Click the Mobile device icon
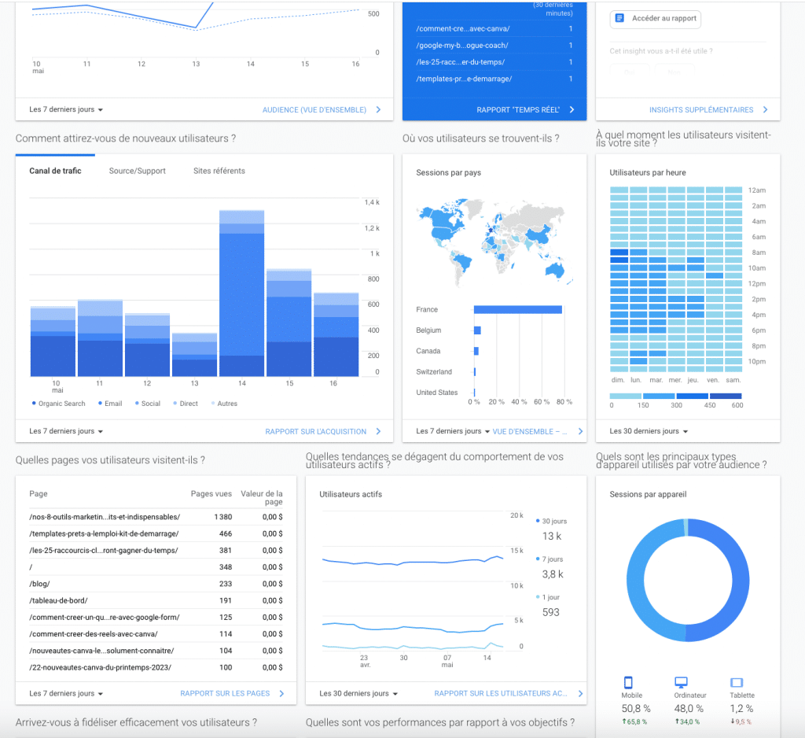Screen dimensions: 805x738 pos(628,682)
